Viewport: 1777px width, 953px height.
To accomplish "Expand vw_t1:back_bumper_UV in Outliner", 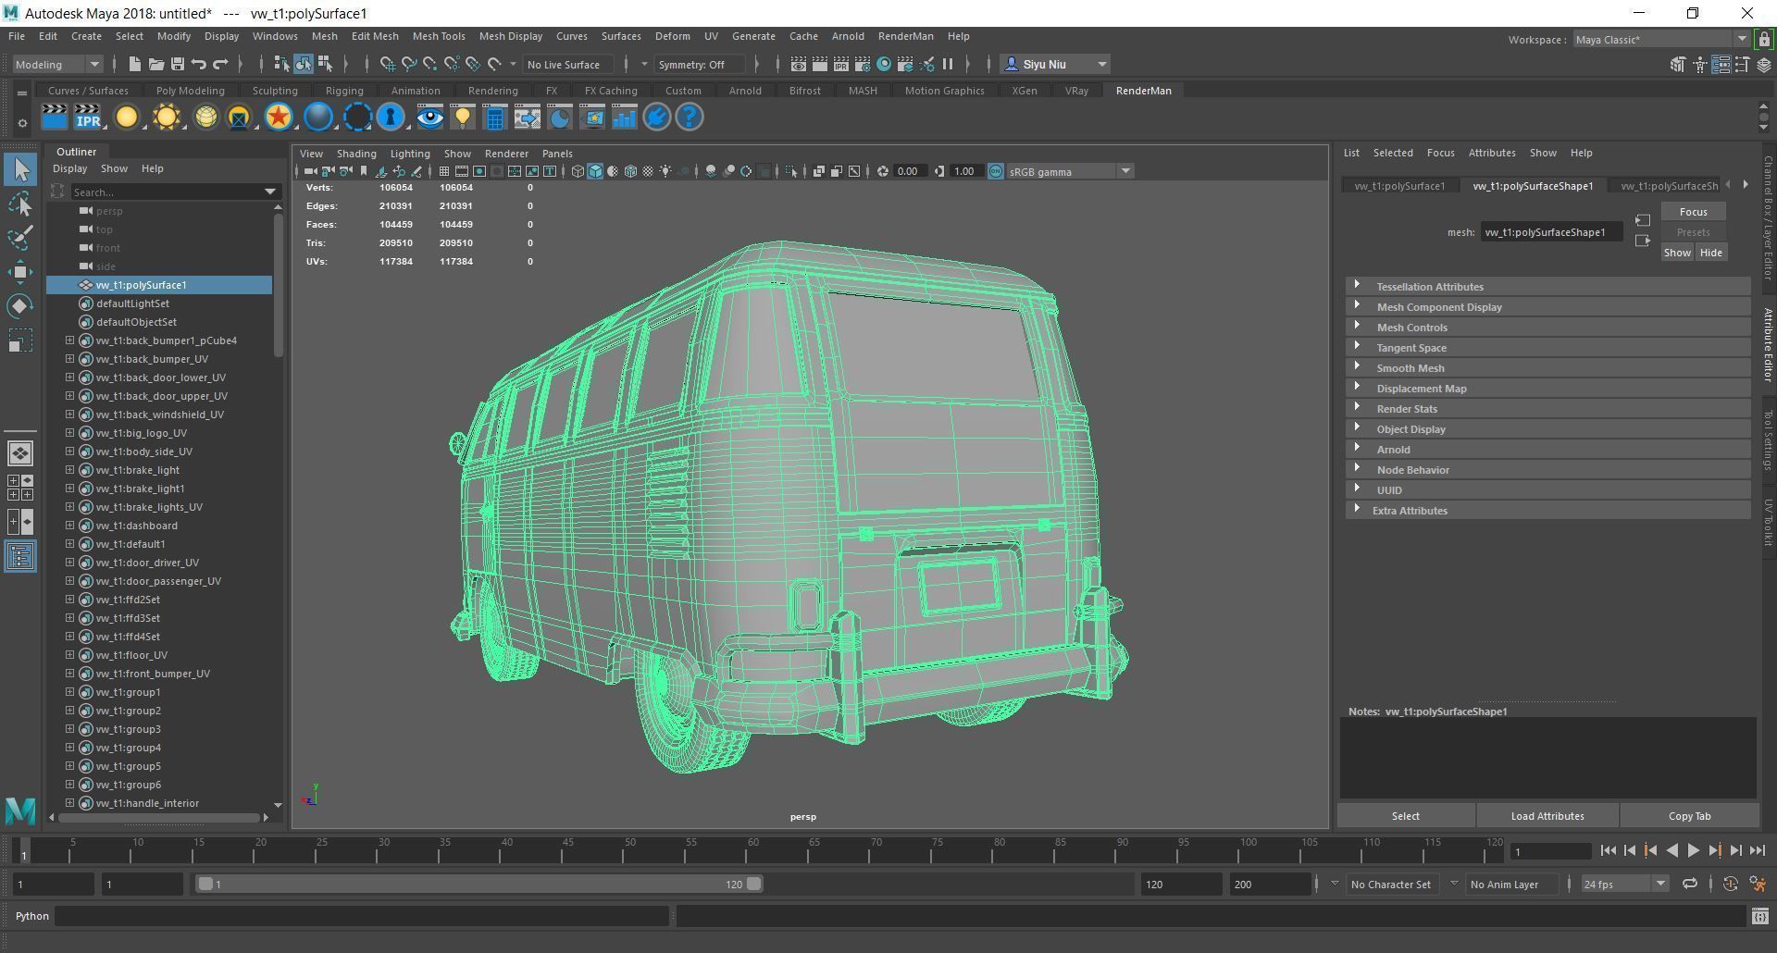I will 69,359.
